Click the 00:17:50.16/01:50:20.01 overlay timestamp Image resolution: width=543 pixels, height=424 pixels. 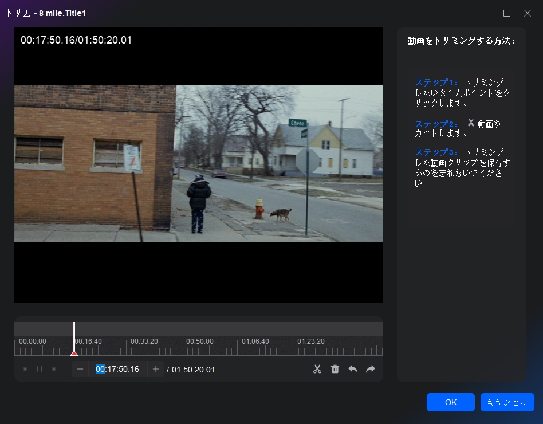76,40
